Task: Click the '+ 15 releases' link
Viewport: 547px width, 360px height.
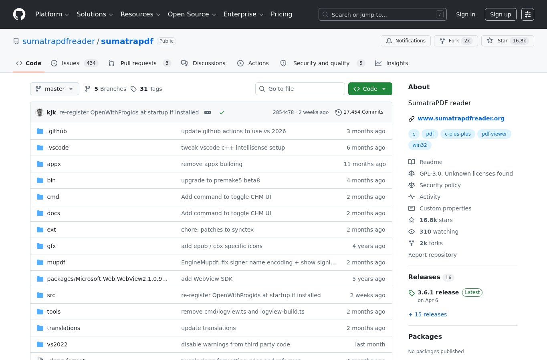Action: pos(428,314)
